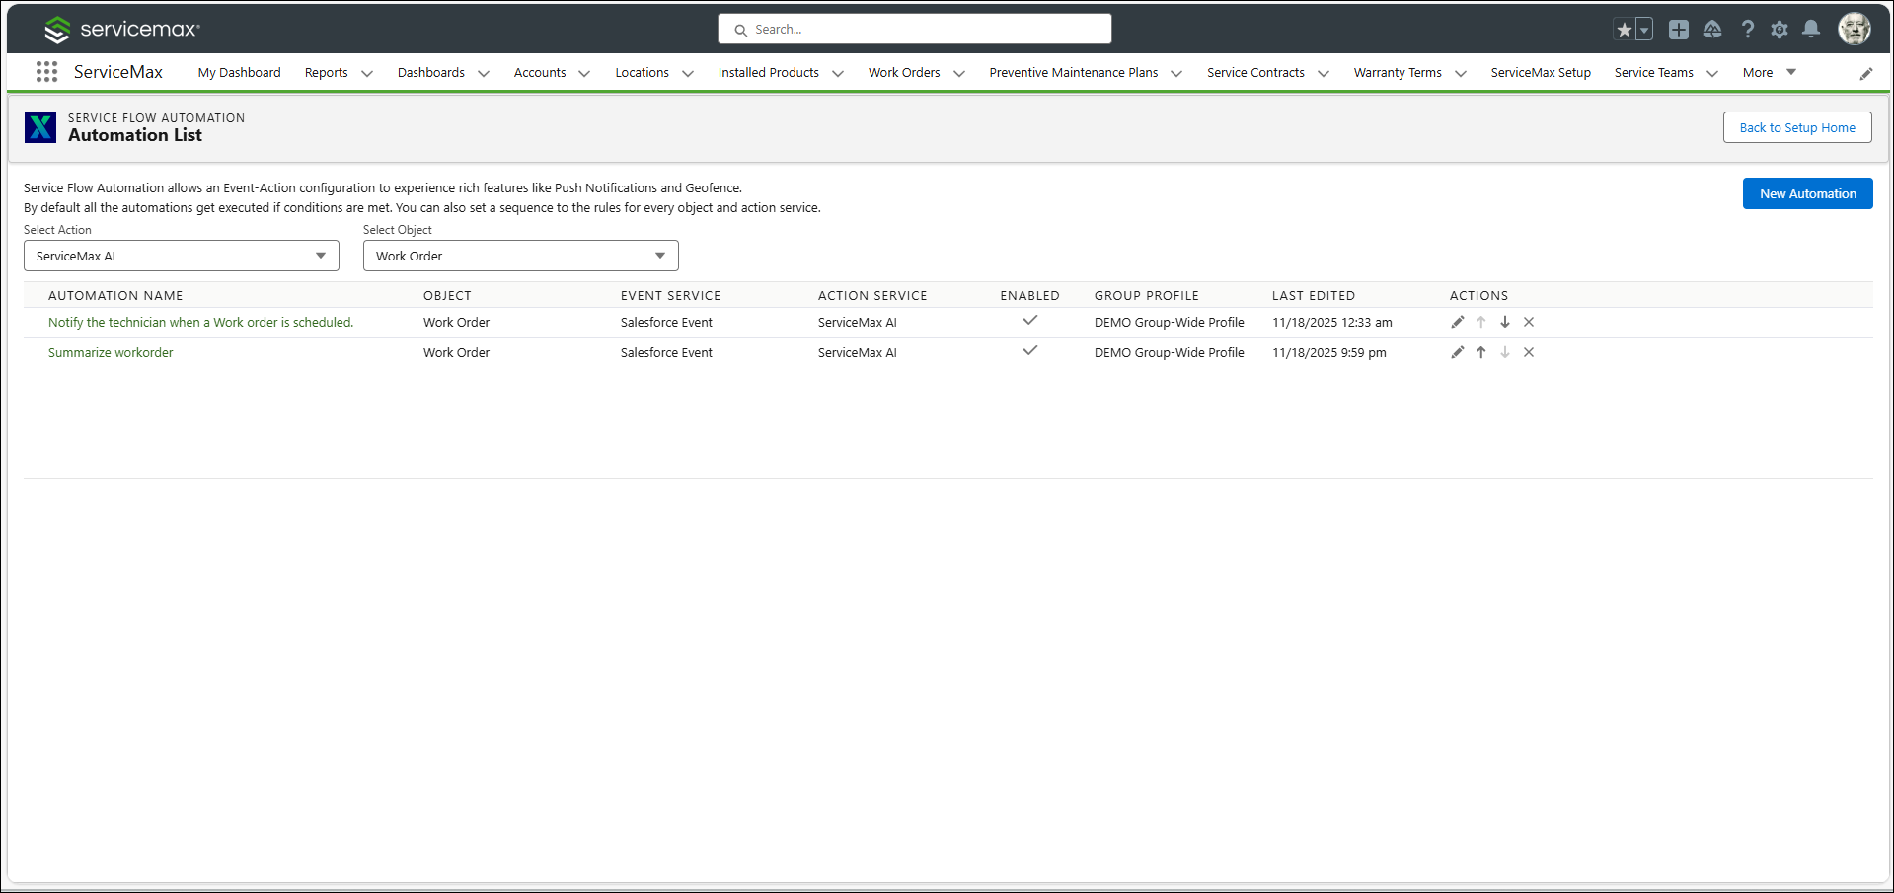Open Global Actions plus icon
Image resolution: width=1894 pixels, height=893 pixels.
click(1679, 30)
